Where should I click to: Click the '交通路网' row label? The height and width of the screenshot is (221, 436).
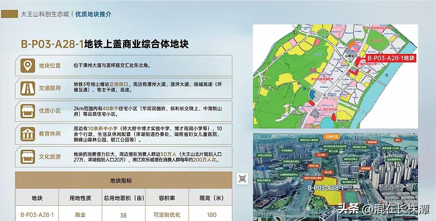click(x=50, y=88)
